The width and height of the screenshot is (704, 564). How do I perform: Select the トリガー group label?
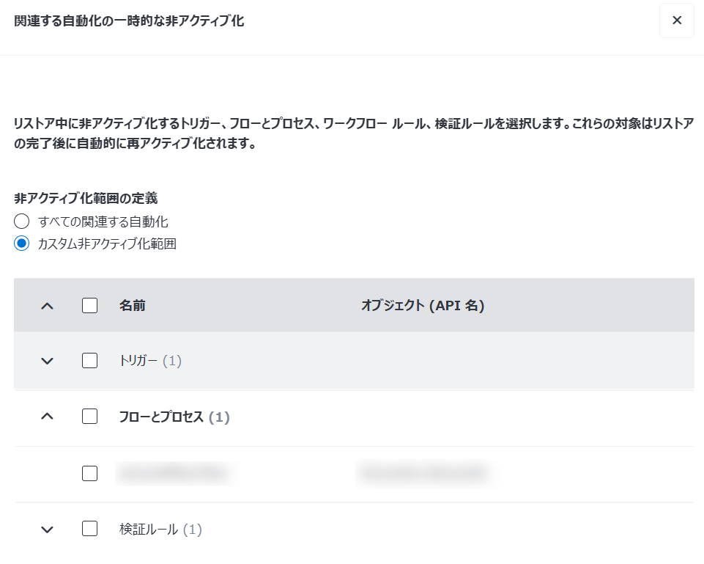tap(138, 361)
